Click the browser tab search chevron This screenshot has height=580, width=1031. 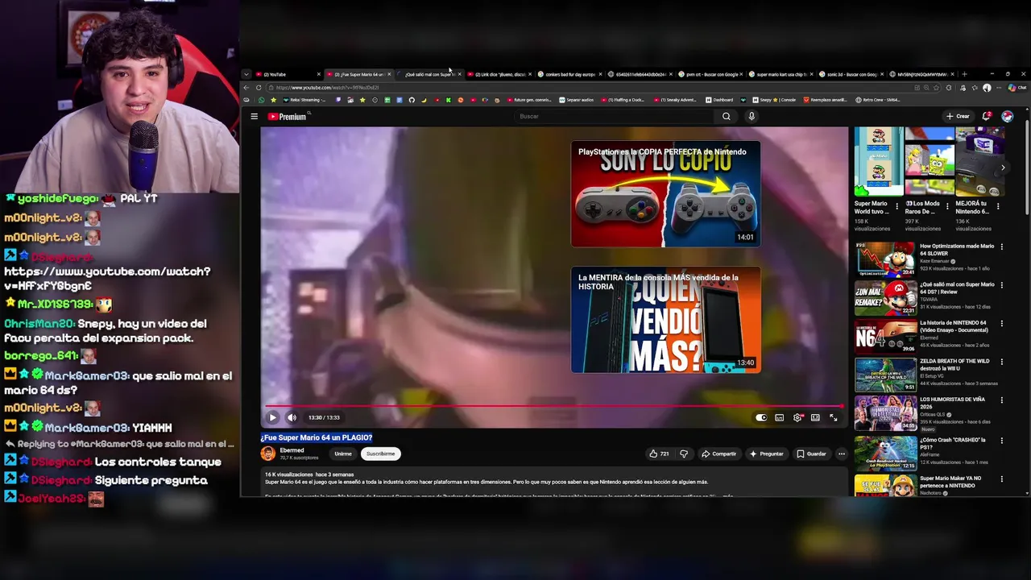246,74
